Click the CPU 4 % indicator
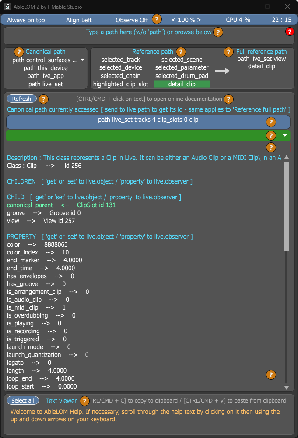Screen dimensions: 298x438 click(x=238, y=20)
